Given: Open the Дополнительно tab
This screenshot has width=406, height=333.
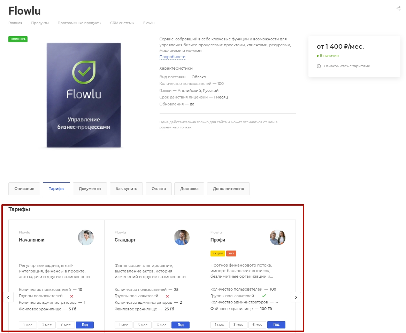Looking at the screenshot, I should pos(228,189).
